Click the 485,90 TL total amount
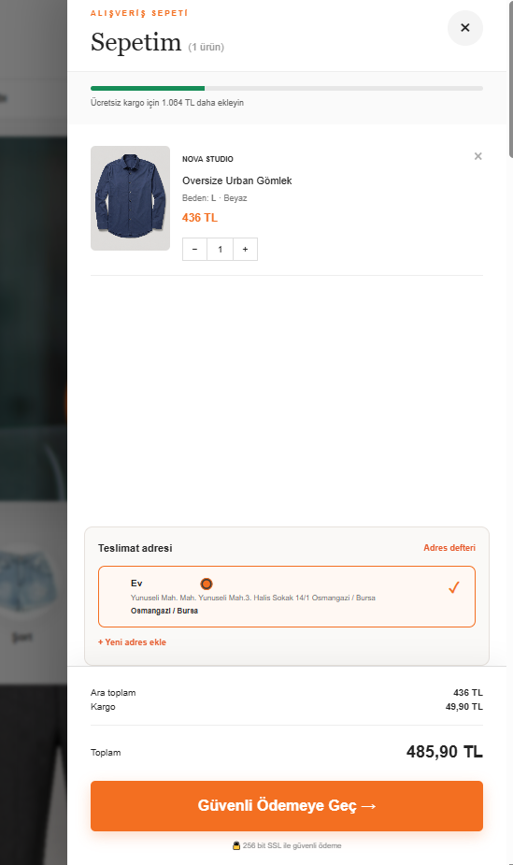This screenshot has width=513, height=865. pyautogui.click(x=444, y=752)
